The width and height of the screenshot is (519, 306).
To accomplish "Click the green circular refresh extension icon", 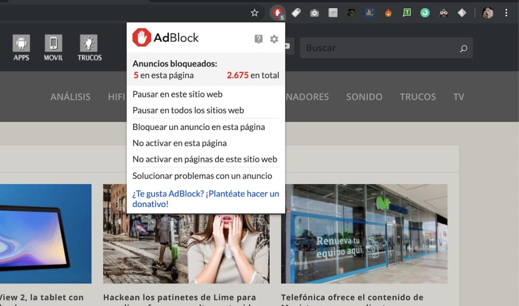I will pyautogui.click(x=425, y=13).
